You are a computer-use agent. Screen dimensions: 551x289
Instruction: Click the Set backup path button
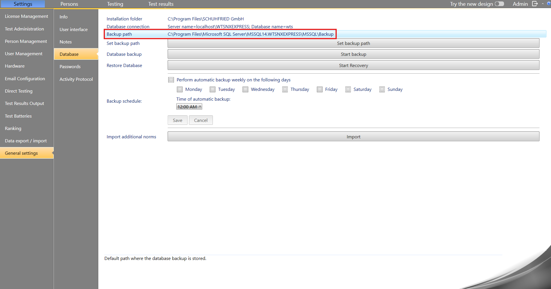[353, 43]
